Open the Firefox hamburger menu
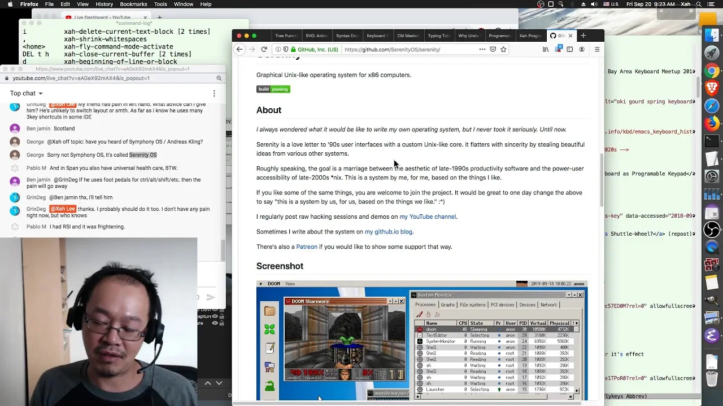Screen dimensions: 723x406 click(597, 50)
